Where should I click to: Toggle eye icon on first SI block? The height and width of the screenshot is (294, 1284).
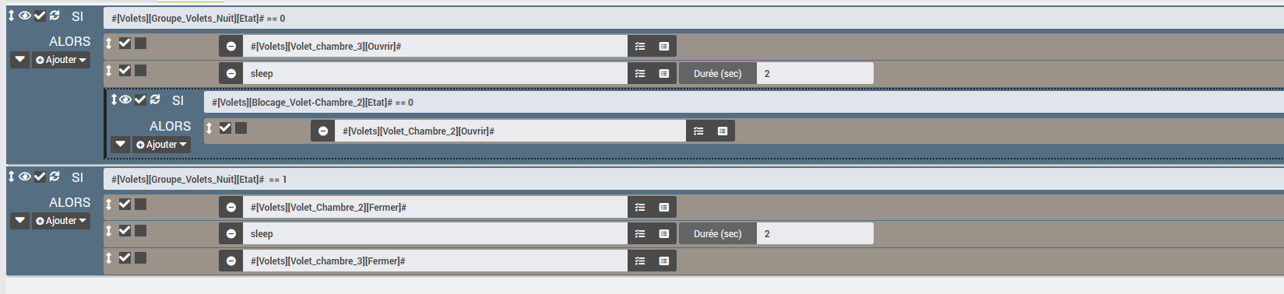click(25, 16)
